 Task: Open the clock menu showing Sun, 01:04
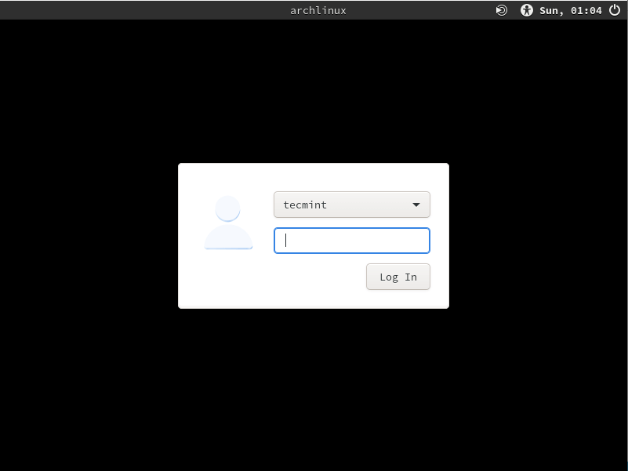568,10
